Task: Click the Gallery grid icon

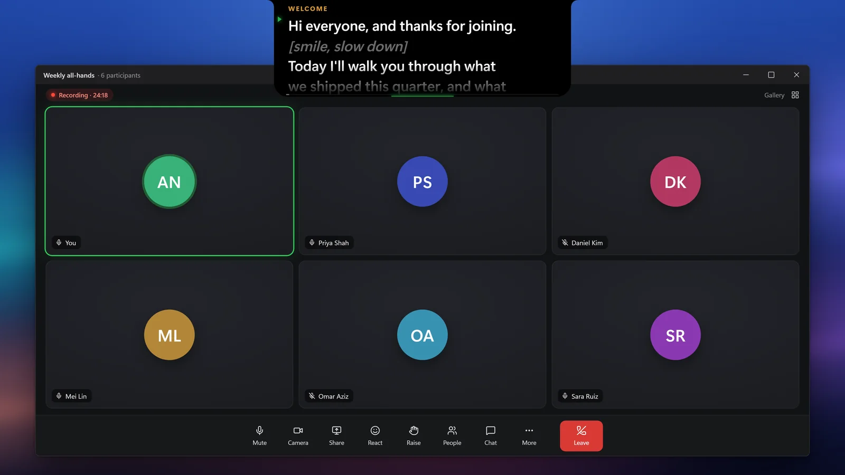Action: pyautogui.click(x=795, y=95)
